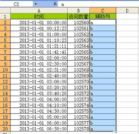Viewport: 139px width, 134px height.
Task: Click visit count cell 102564
Action: (78, 46)
